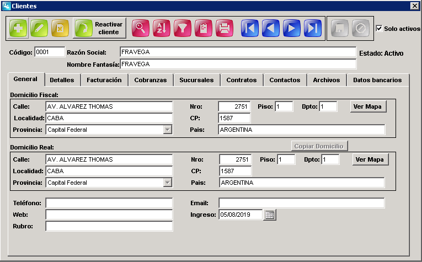
Task: Click the Rubro input field
Action: pos(109,226)
